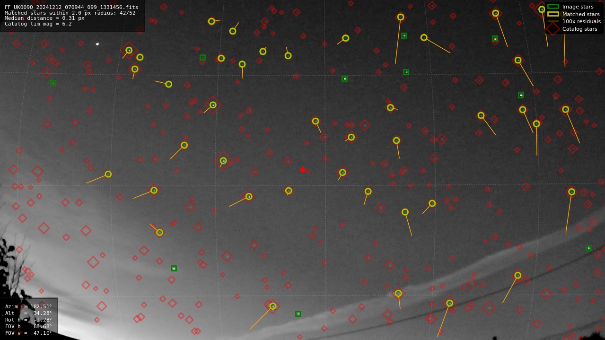
Task: Click the 'Azim = 182.51°' readout
Action: (28, 306)
